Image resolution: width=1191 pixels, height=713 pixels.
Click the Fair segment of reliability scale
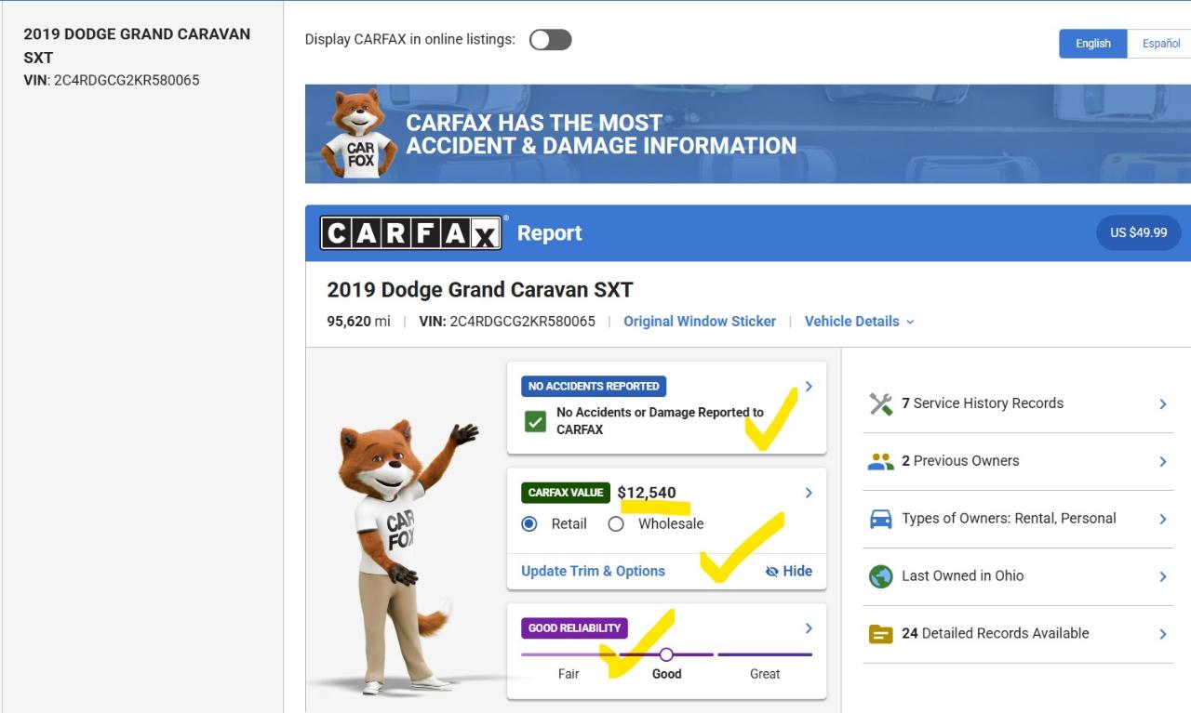pos(569,654)
